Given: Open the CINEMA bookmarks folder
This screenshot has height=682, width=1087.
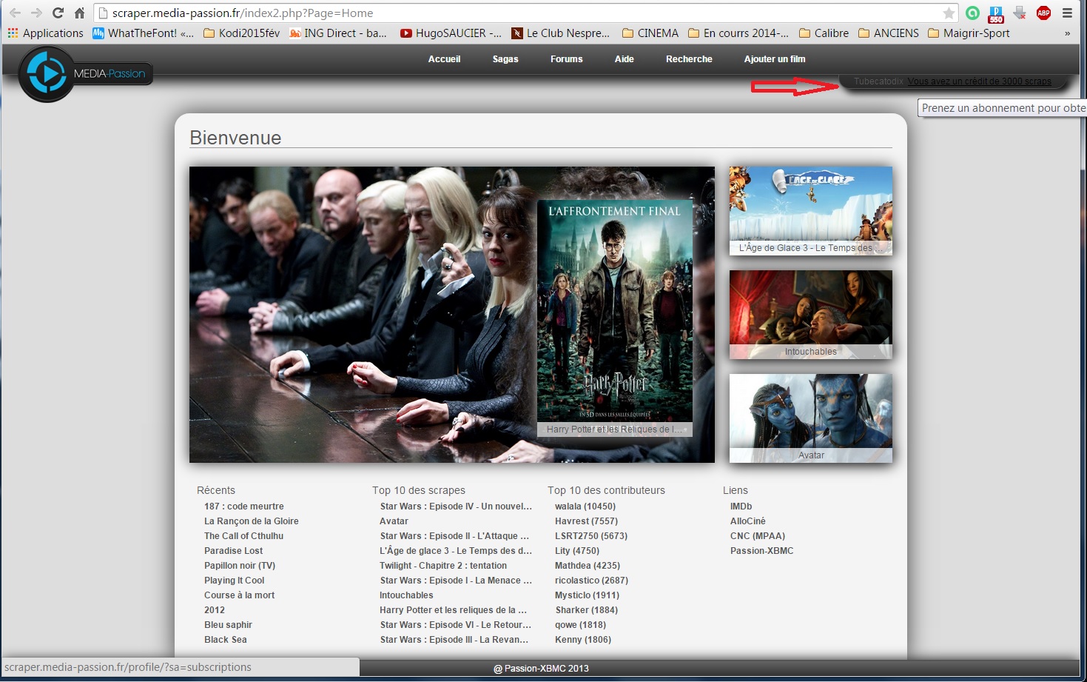Looking at the screenshot, I should click(x=650, y=33).
